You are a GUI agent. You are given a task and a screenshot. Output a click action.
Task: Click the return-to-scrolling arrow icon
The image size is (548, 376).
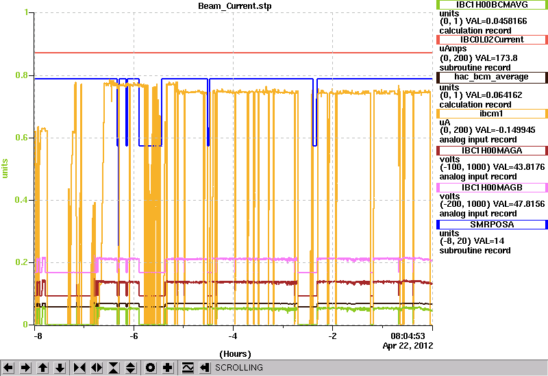coord(204,368)
